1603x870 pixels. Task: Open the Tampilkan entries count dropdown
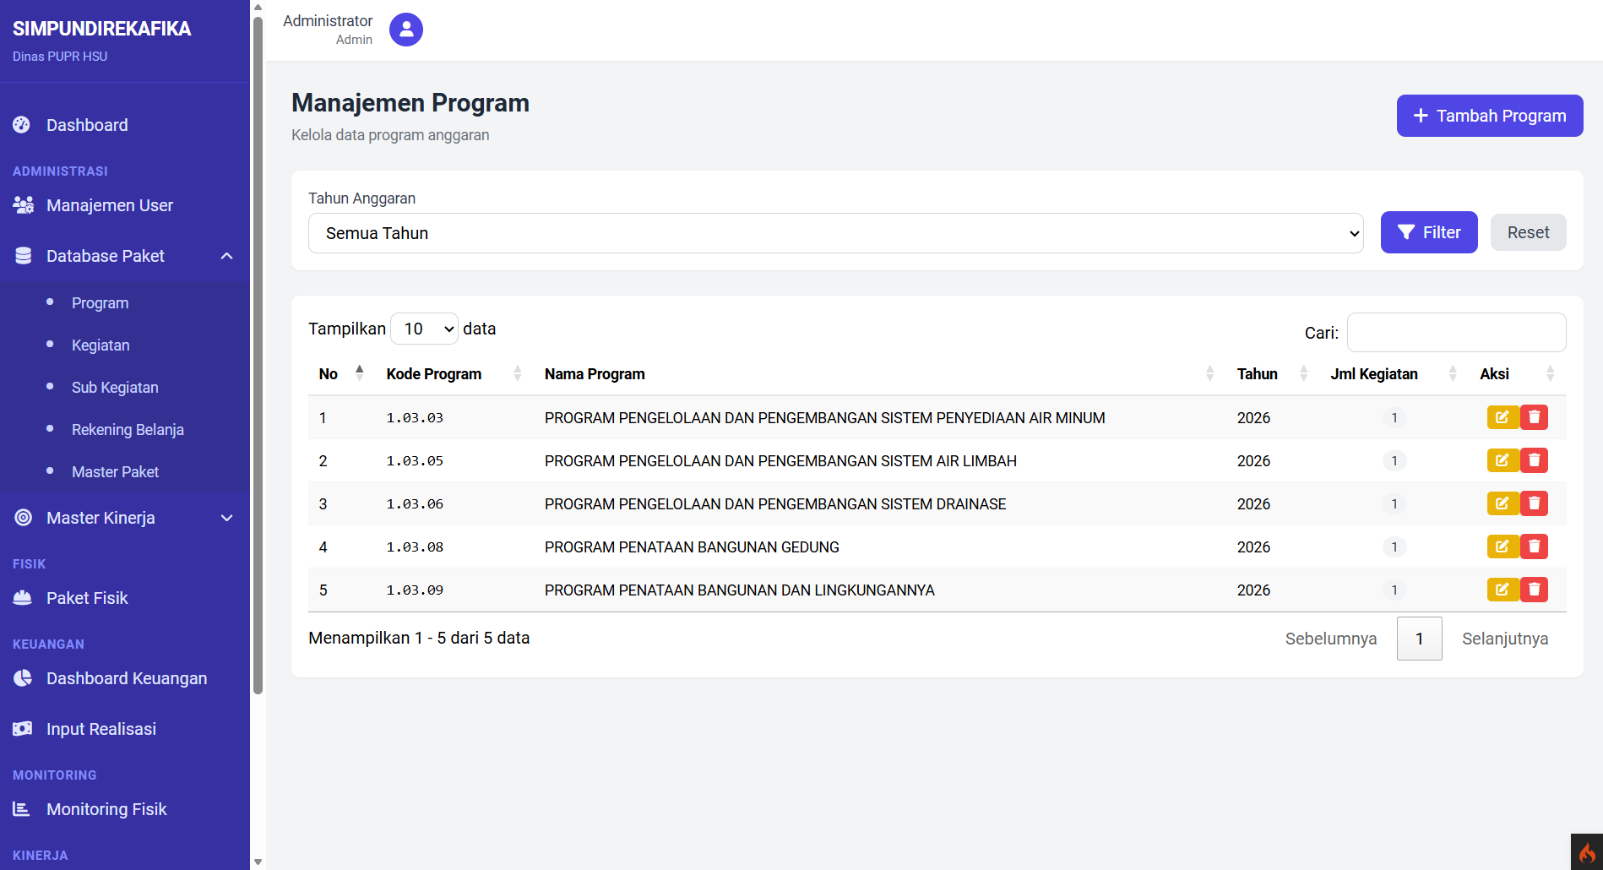click(425, 329)
